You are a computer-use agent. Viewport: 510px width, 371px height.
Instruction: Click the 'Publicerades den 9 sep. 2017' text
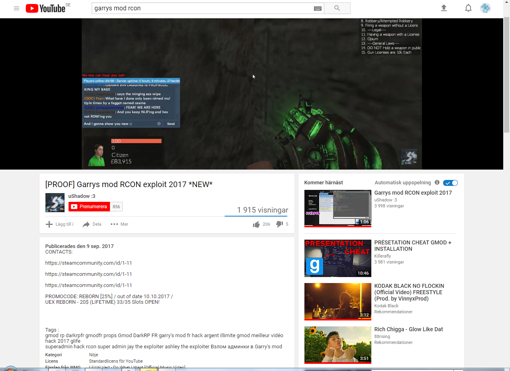(x=79, y=246)
